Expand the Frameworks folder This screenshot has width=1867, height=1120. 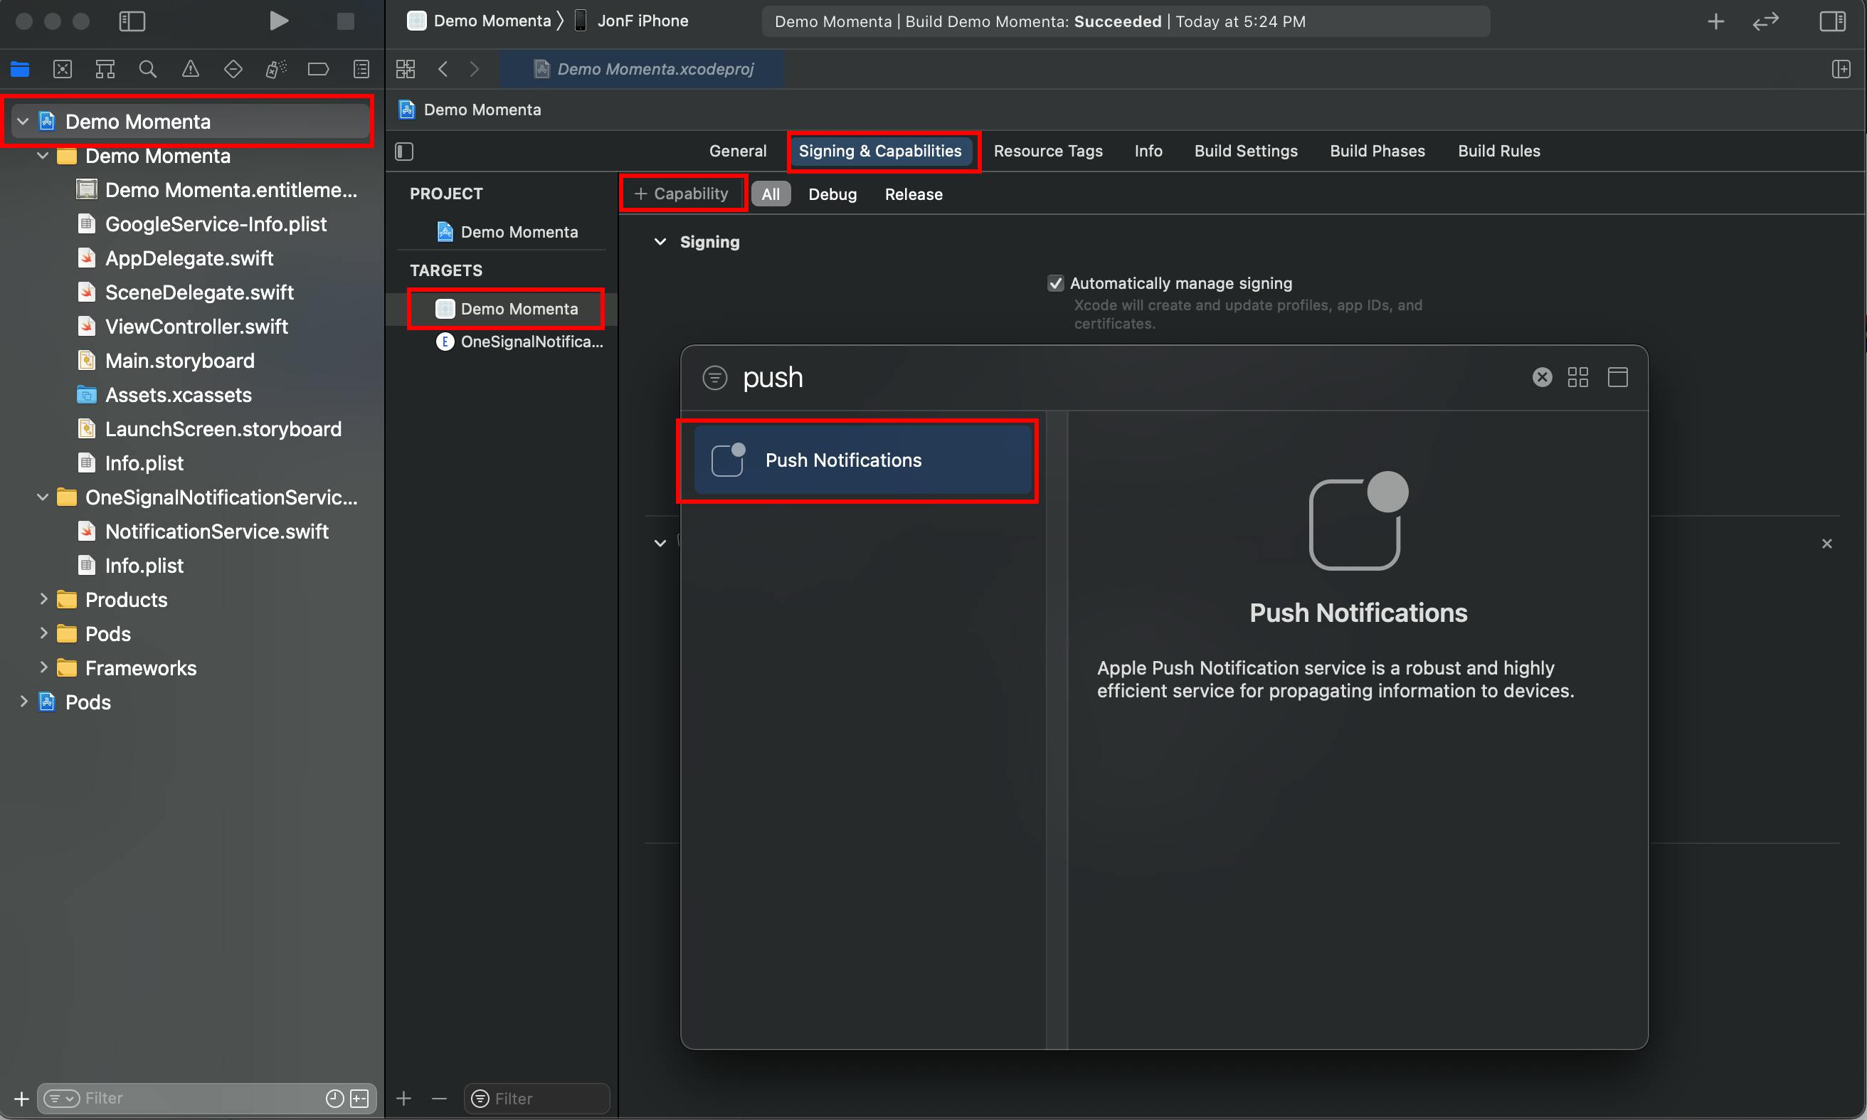click(44, 667)
